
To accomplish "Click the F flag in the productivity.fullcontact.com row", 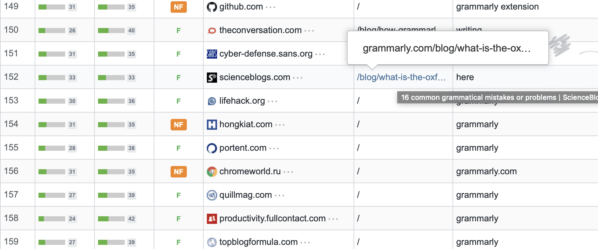I will click(x=179, y=219).
